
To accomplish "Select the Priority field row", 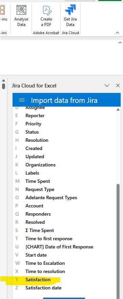I will point(65,124).
